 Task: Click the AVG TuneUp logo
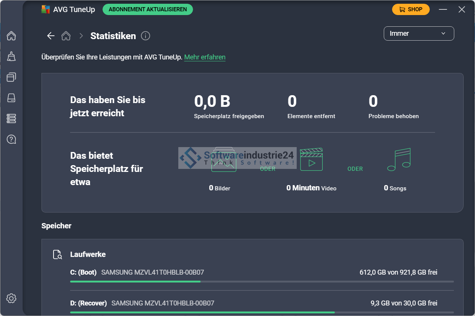(x=46, y=9)
